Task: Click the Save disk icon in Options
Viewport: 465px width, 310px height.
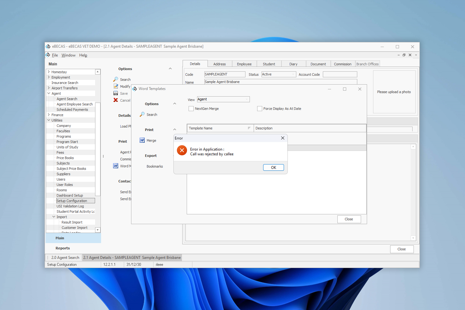Action: point(116,93)
